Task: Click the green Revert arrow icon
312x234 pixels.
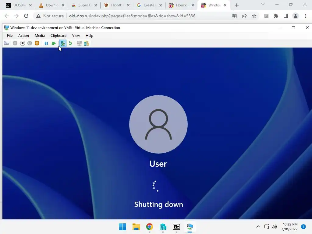Action: pos(70,43)
